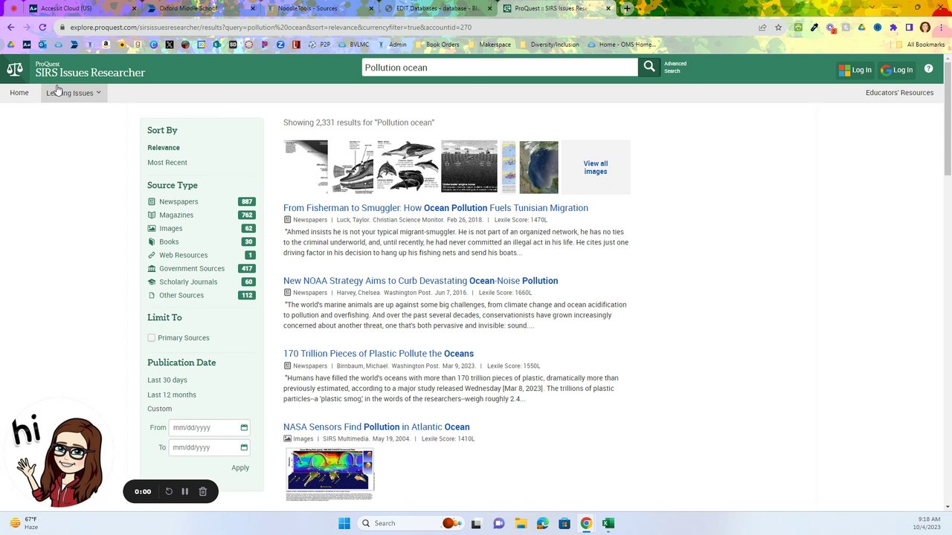952x535 pixels.
Task: Log in with the Google account button
Action: coord(897,70)
